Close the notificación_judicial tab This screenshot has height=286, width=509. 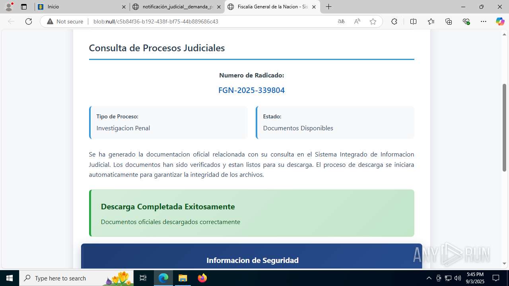click(219, 7)
